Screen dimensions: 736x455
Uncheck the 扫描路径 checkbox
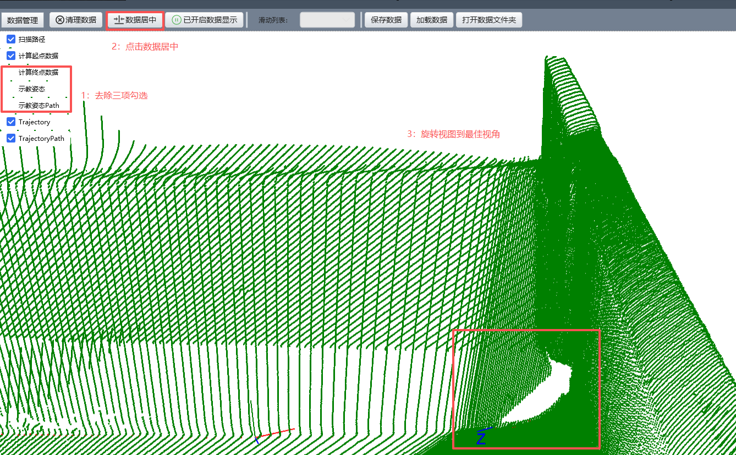coord(11,39)
